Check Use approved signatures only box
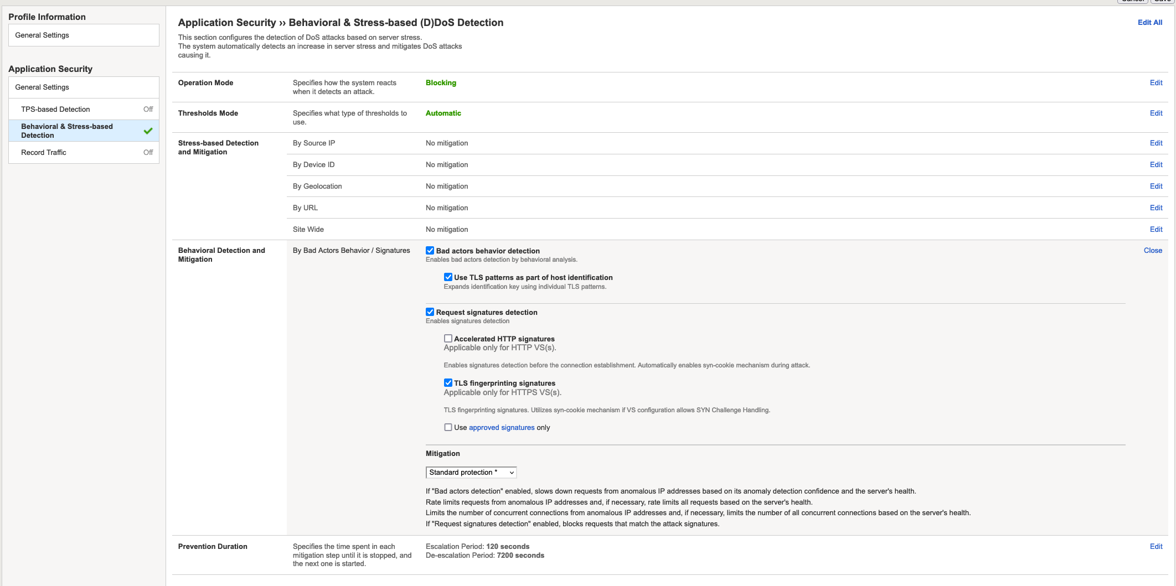This screenshot has height=586, width=1176. pyautogui.click(x=448, y=427)
